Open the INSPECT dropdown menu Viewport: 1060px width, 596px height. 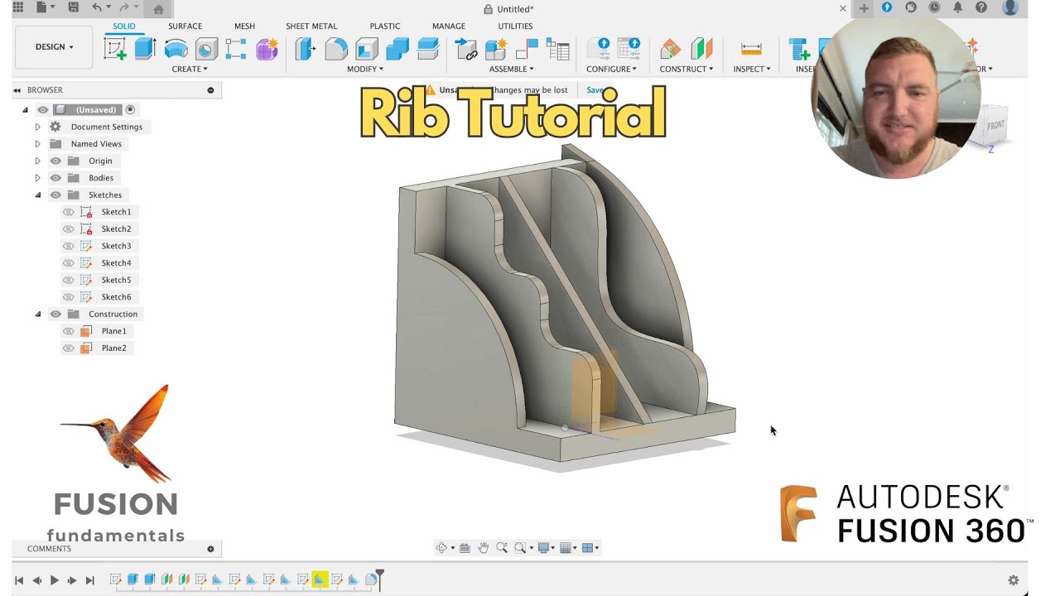[752, 69]
